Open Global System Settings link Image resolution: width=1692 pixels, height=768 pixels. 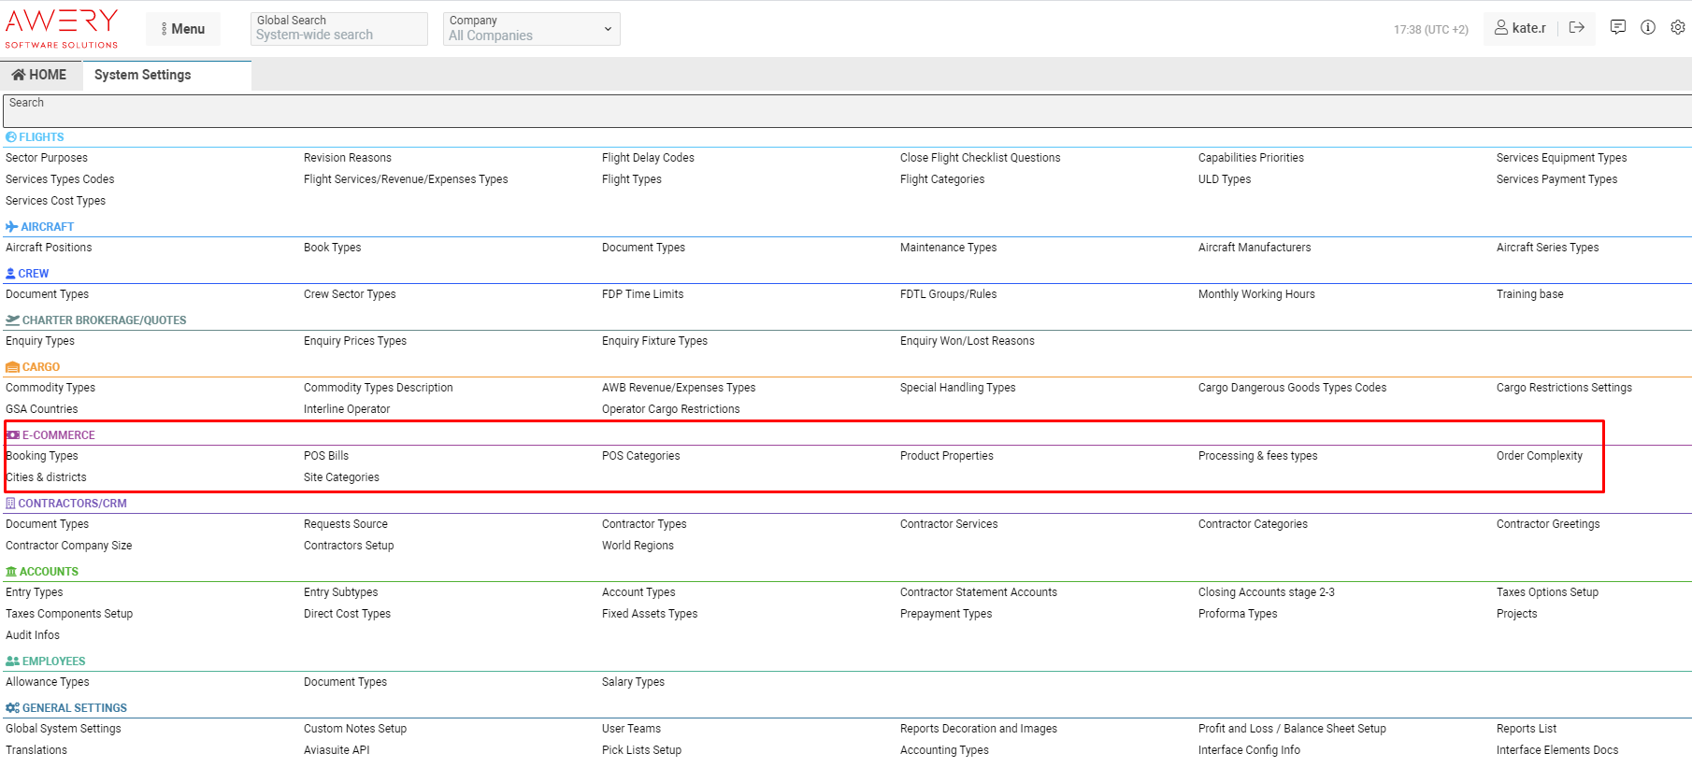pos(64,729)
